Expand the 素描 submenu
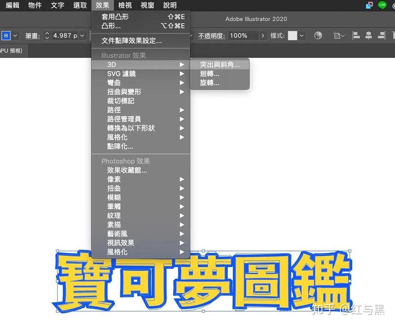This screenshot has width=395, height=326. click(x=140, y=224)
